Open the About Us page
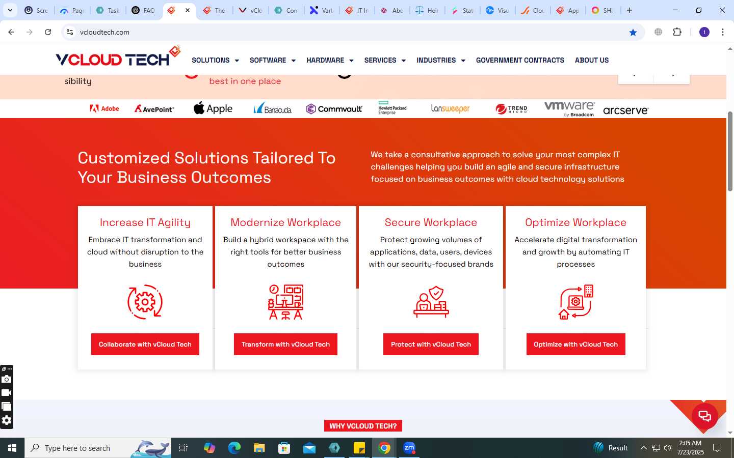Screen dimensions: 734x458 click(x=592, y=60)
